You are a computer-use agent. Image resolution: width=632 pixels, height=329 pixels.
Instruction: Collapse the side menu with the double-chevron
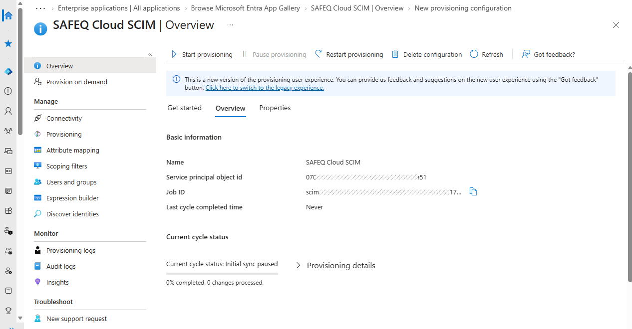[150, 54]
